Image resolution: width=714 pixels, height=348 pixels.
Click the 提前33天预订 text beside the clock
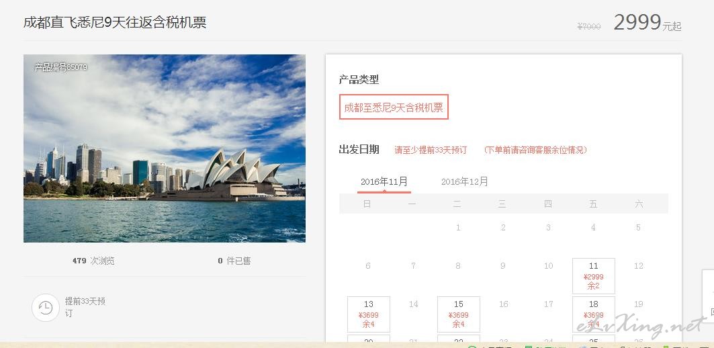tap(85, 307)
